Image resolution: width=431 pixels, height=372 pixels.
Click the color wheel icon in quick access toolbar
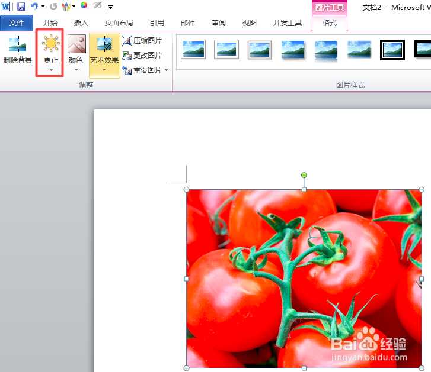pos(84,5)
